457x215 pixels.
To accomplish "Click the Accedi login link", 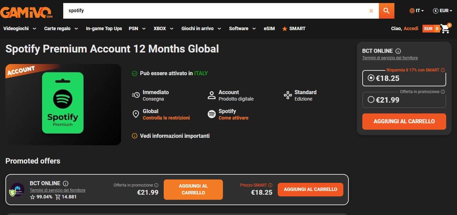I will [x=411, y=28].
